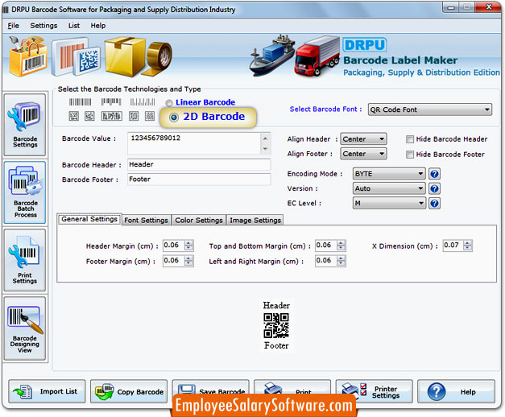The image size is (505, 417).
Task: Click the Copy Barcode button
Action: coord(129,391)
